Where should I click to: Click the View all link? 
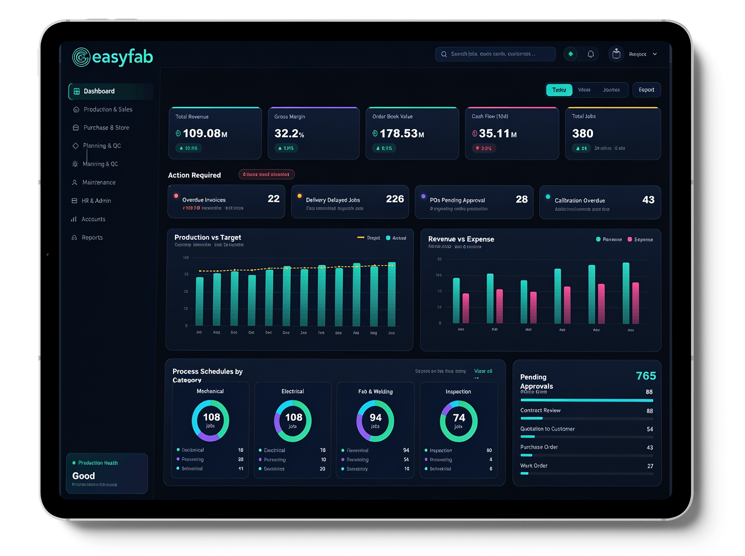[x=483, y=371]
